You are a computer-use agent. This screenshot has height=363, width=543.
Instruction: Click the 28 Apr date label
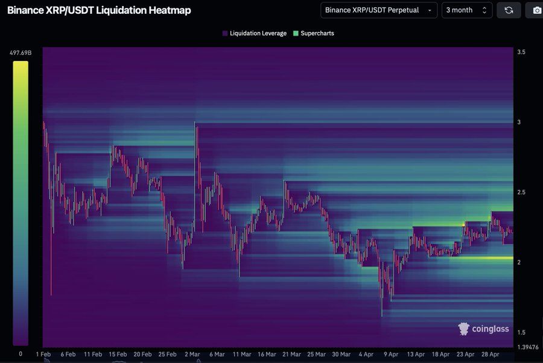tap(490, 355)
